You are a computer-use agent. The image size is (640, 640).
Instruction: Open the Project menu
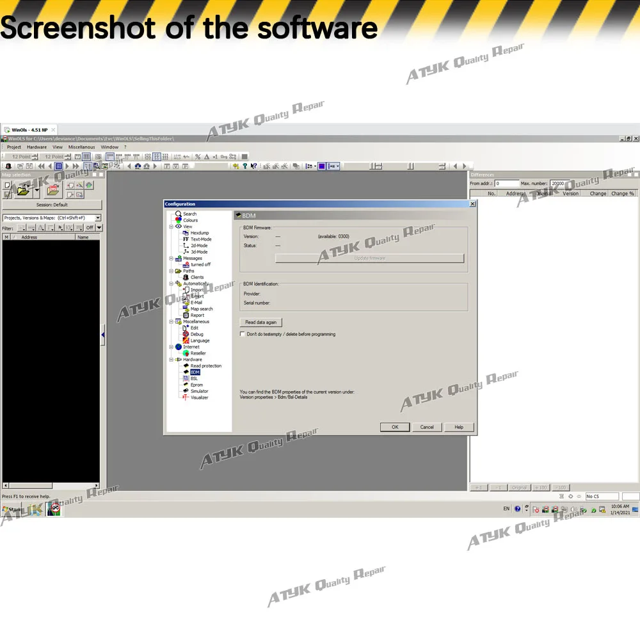pyautogui.click(x=14, y=147)
